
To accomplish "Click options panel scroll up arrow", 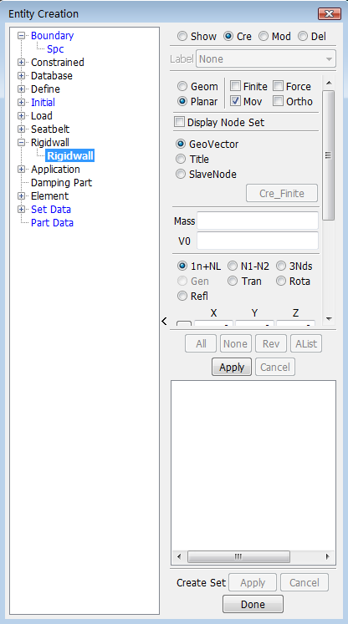I will (329, 84).
